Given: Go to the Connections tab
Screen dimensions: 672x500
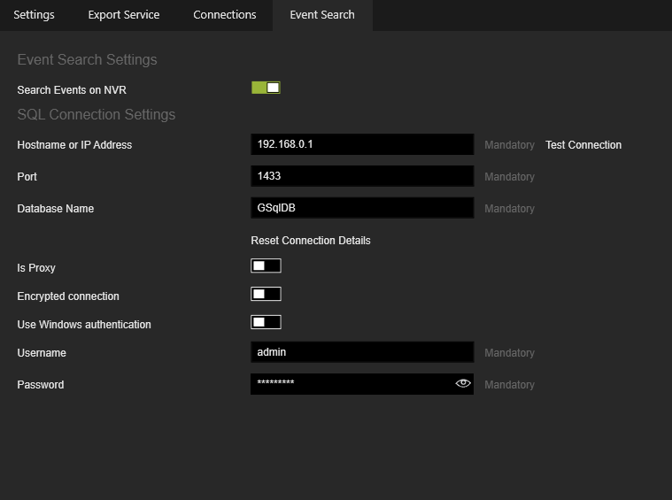Looking at the screenshot, I should (x=225, y=15).
